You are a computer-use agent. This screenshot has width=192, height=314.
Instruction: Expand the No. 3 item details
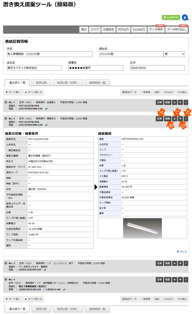pyautogui.click(x=6, y=263)
